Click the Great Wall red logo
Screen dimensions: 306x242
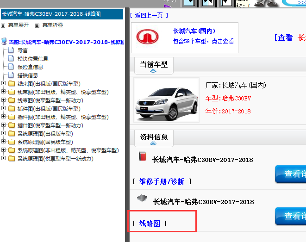click(148, 37)
